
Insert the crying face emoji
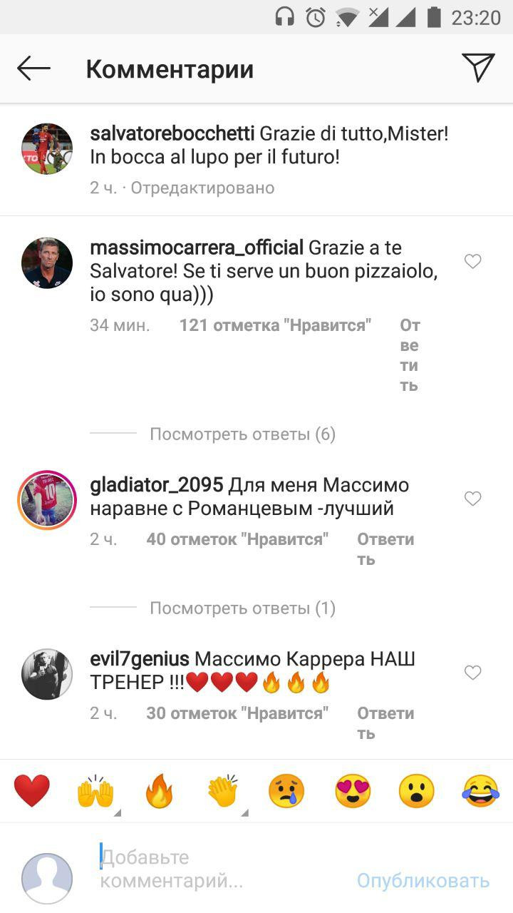(286, 791)
